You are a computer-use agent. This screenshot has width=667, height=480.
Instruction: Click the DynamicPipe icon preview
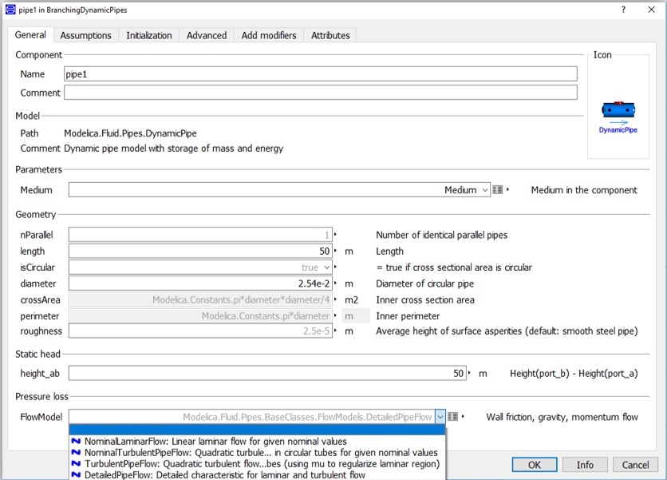[x=618, y=117]
